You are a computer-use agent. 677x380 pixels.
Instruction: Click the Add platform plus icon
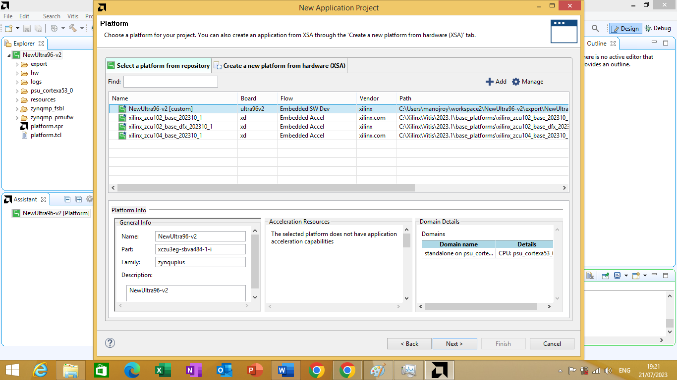tap(489, 82)
